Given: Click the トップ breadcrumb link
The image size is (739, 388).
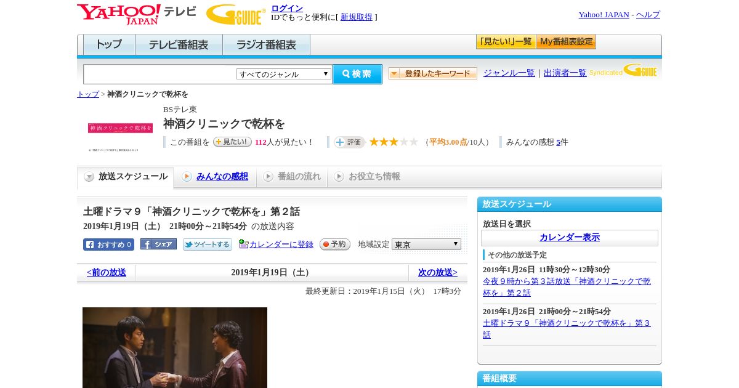Looking at the screenshot, I should coord(88,94).
